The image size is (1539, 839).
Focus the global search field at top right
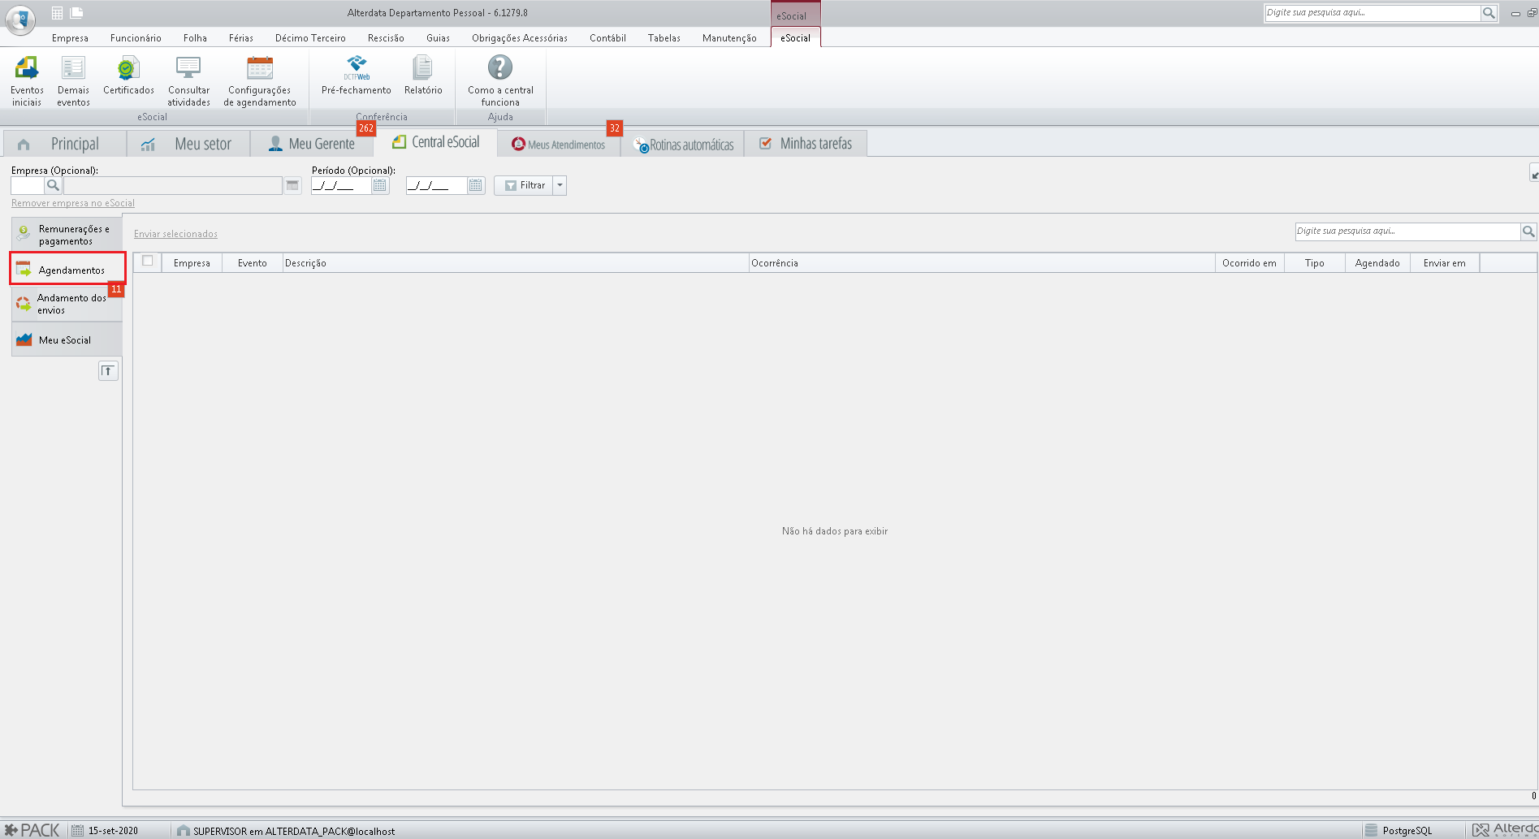(x=1373, y=13)
